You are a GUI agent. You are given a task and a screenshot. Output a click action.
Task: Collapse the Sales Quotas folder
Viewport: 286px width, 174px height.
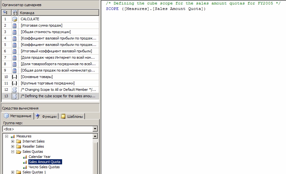pos(13,152)
